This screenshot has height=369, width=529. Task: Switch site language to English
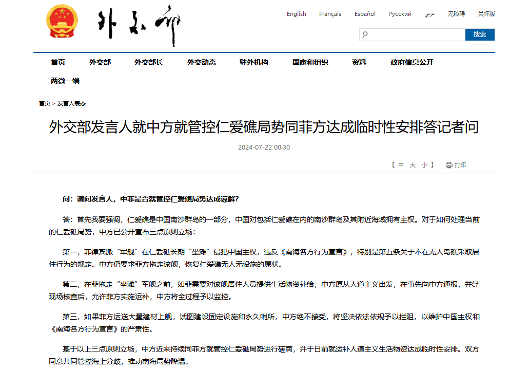point(296,14)
